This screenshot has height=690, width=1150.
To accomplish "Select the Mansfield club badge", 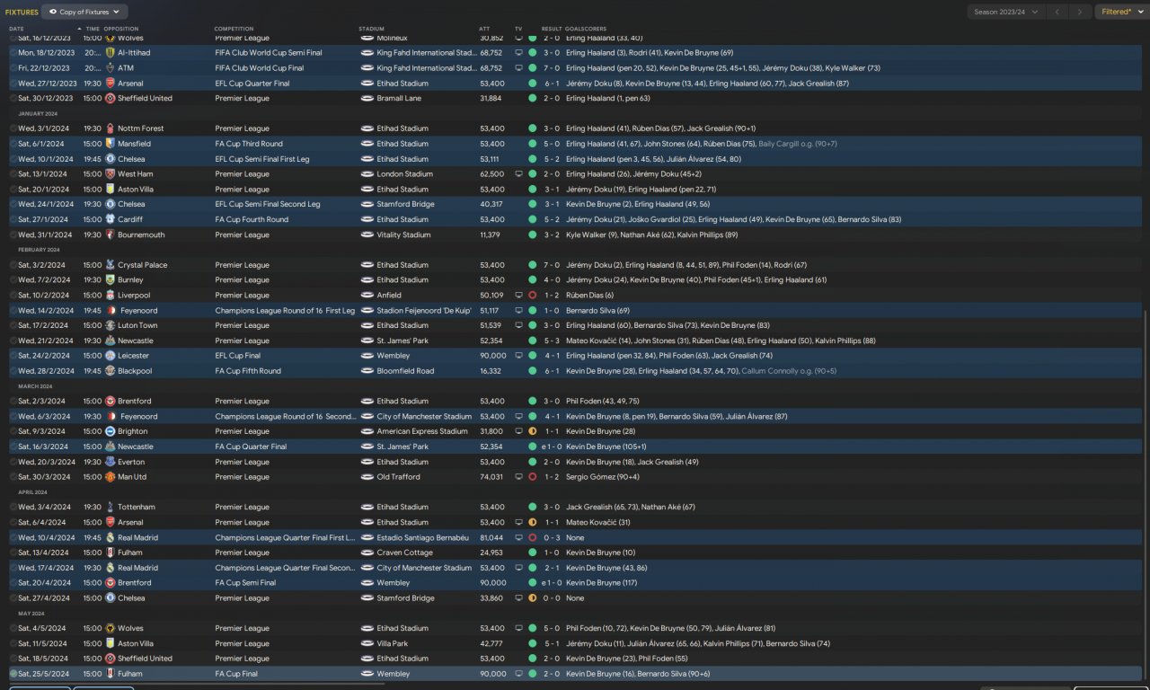I will 111,144.
